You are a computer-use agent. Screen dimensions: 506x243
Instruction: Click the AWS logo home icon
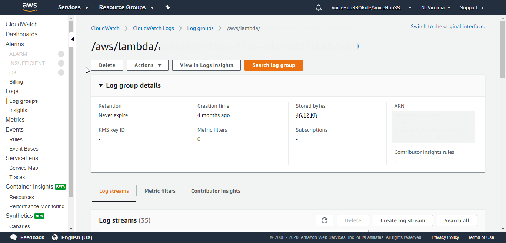(x=30, y=7)
